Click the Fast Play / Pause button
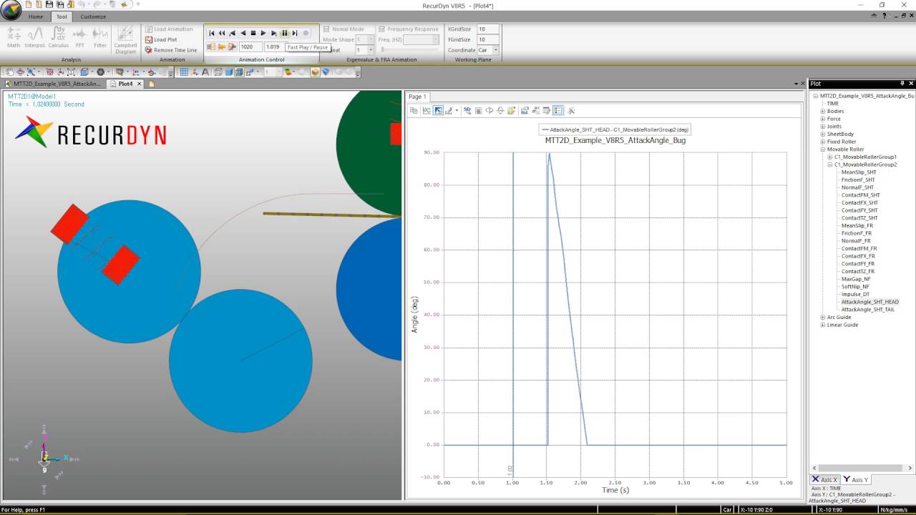The image size is (916, 515). [284, 33]
